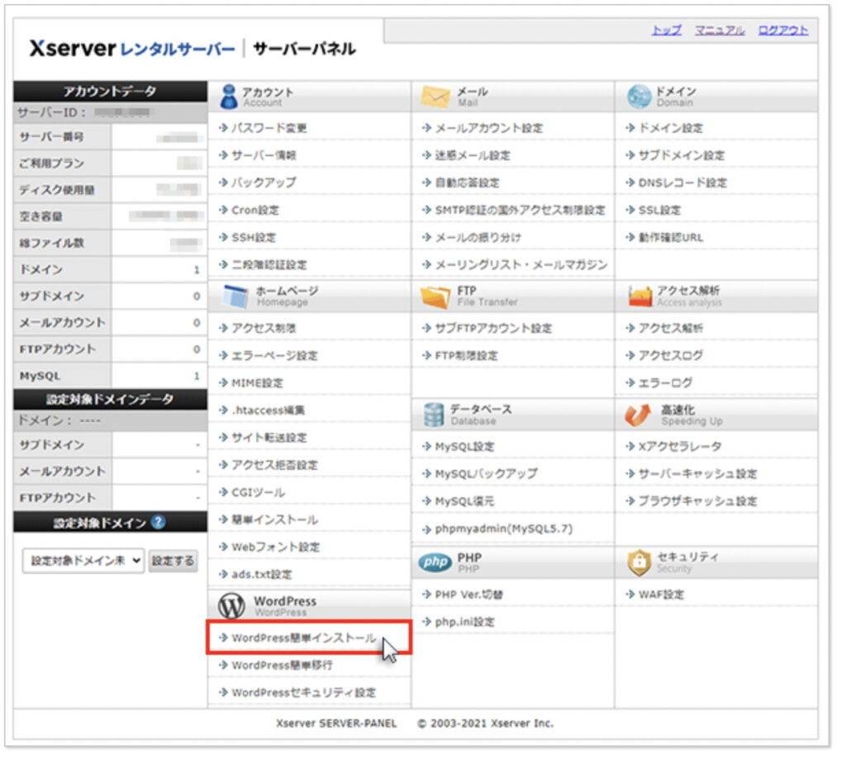
Task: Open php.ini設定
Action: 464,622
